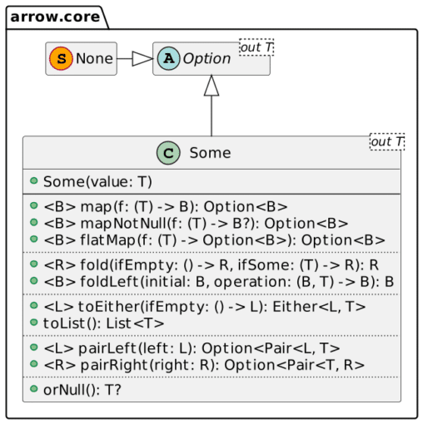423x424 pixels.
Task: Click the None class box label
Action: click(x=94, y=59)
